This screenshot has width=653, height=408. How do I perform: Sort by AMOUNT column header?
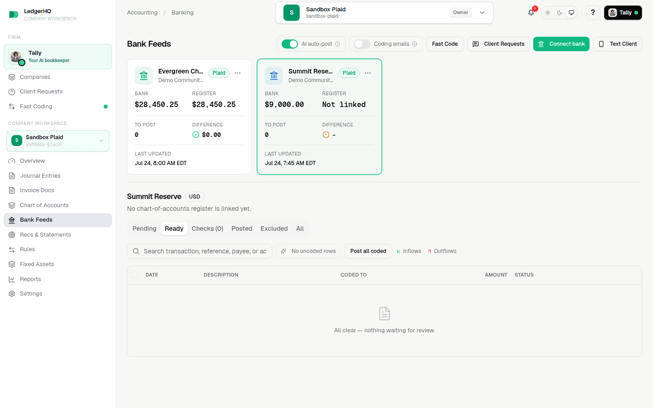pos(496,275)
